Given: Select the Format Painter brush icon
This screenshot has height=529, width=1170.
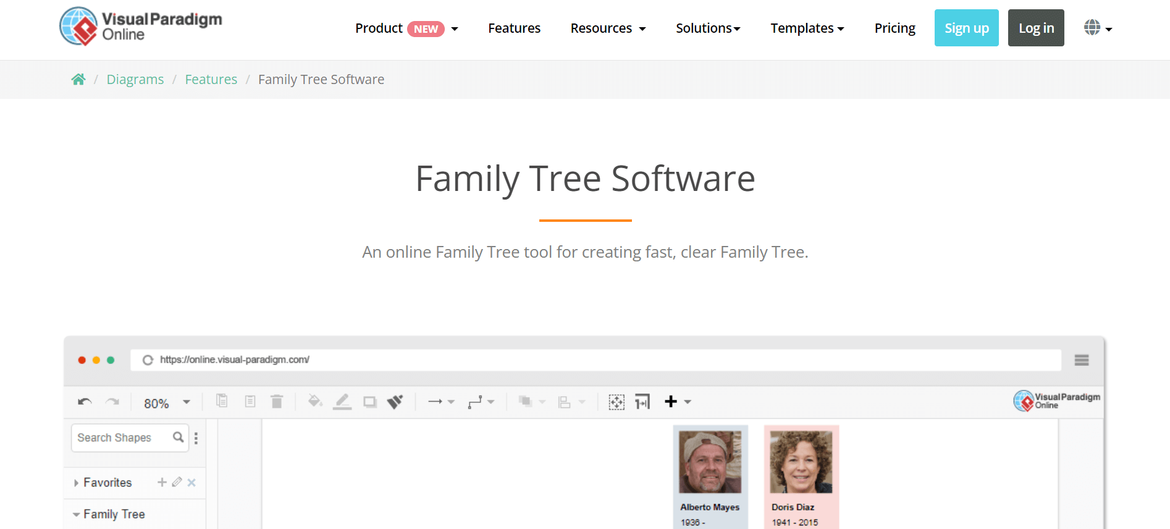Looking at the screenshot, I should click(395, 402).
